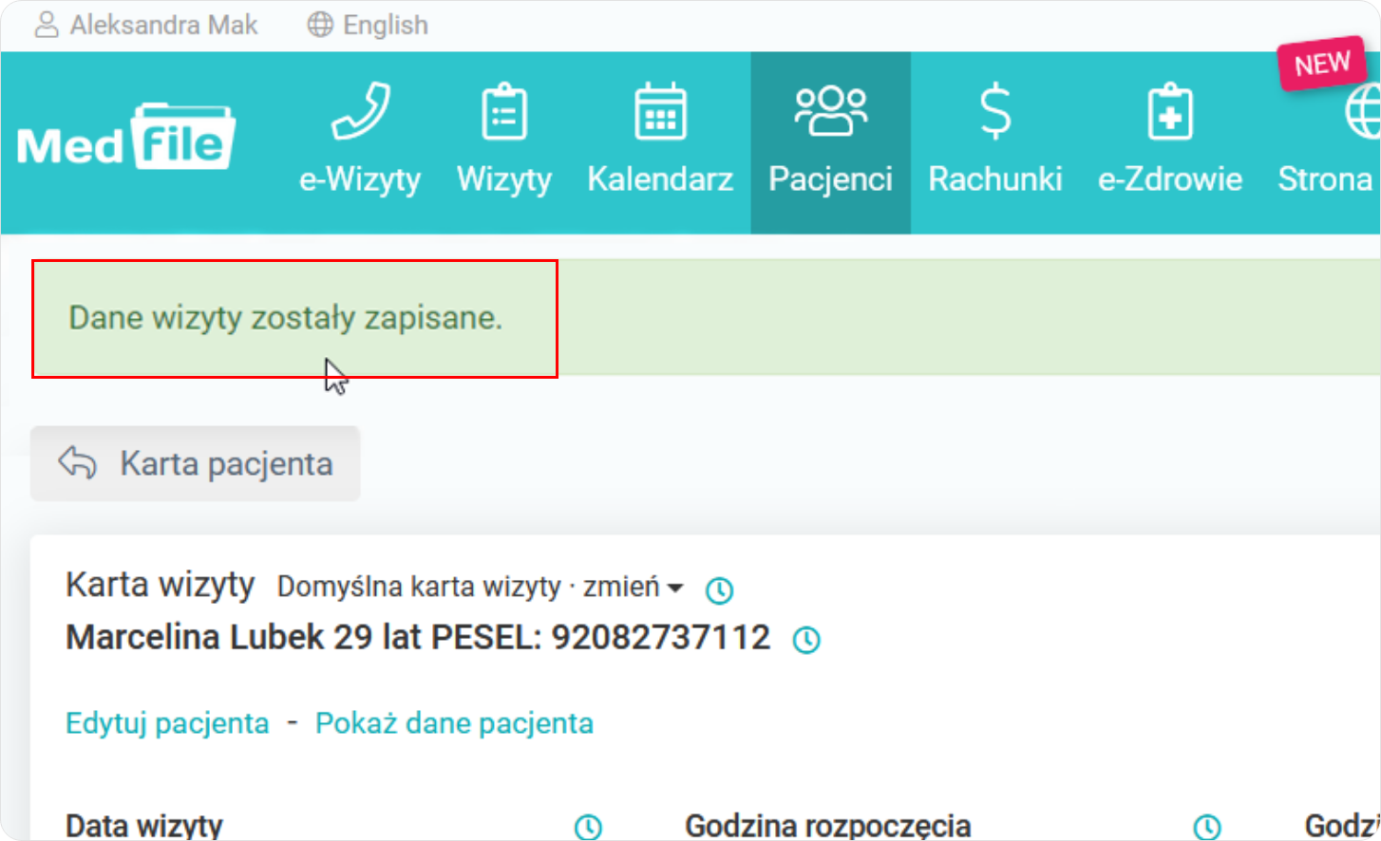Click the NEW badge on Strona
This screenshot has width=1381, height=841.
coord(1322,64)
